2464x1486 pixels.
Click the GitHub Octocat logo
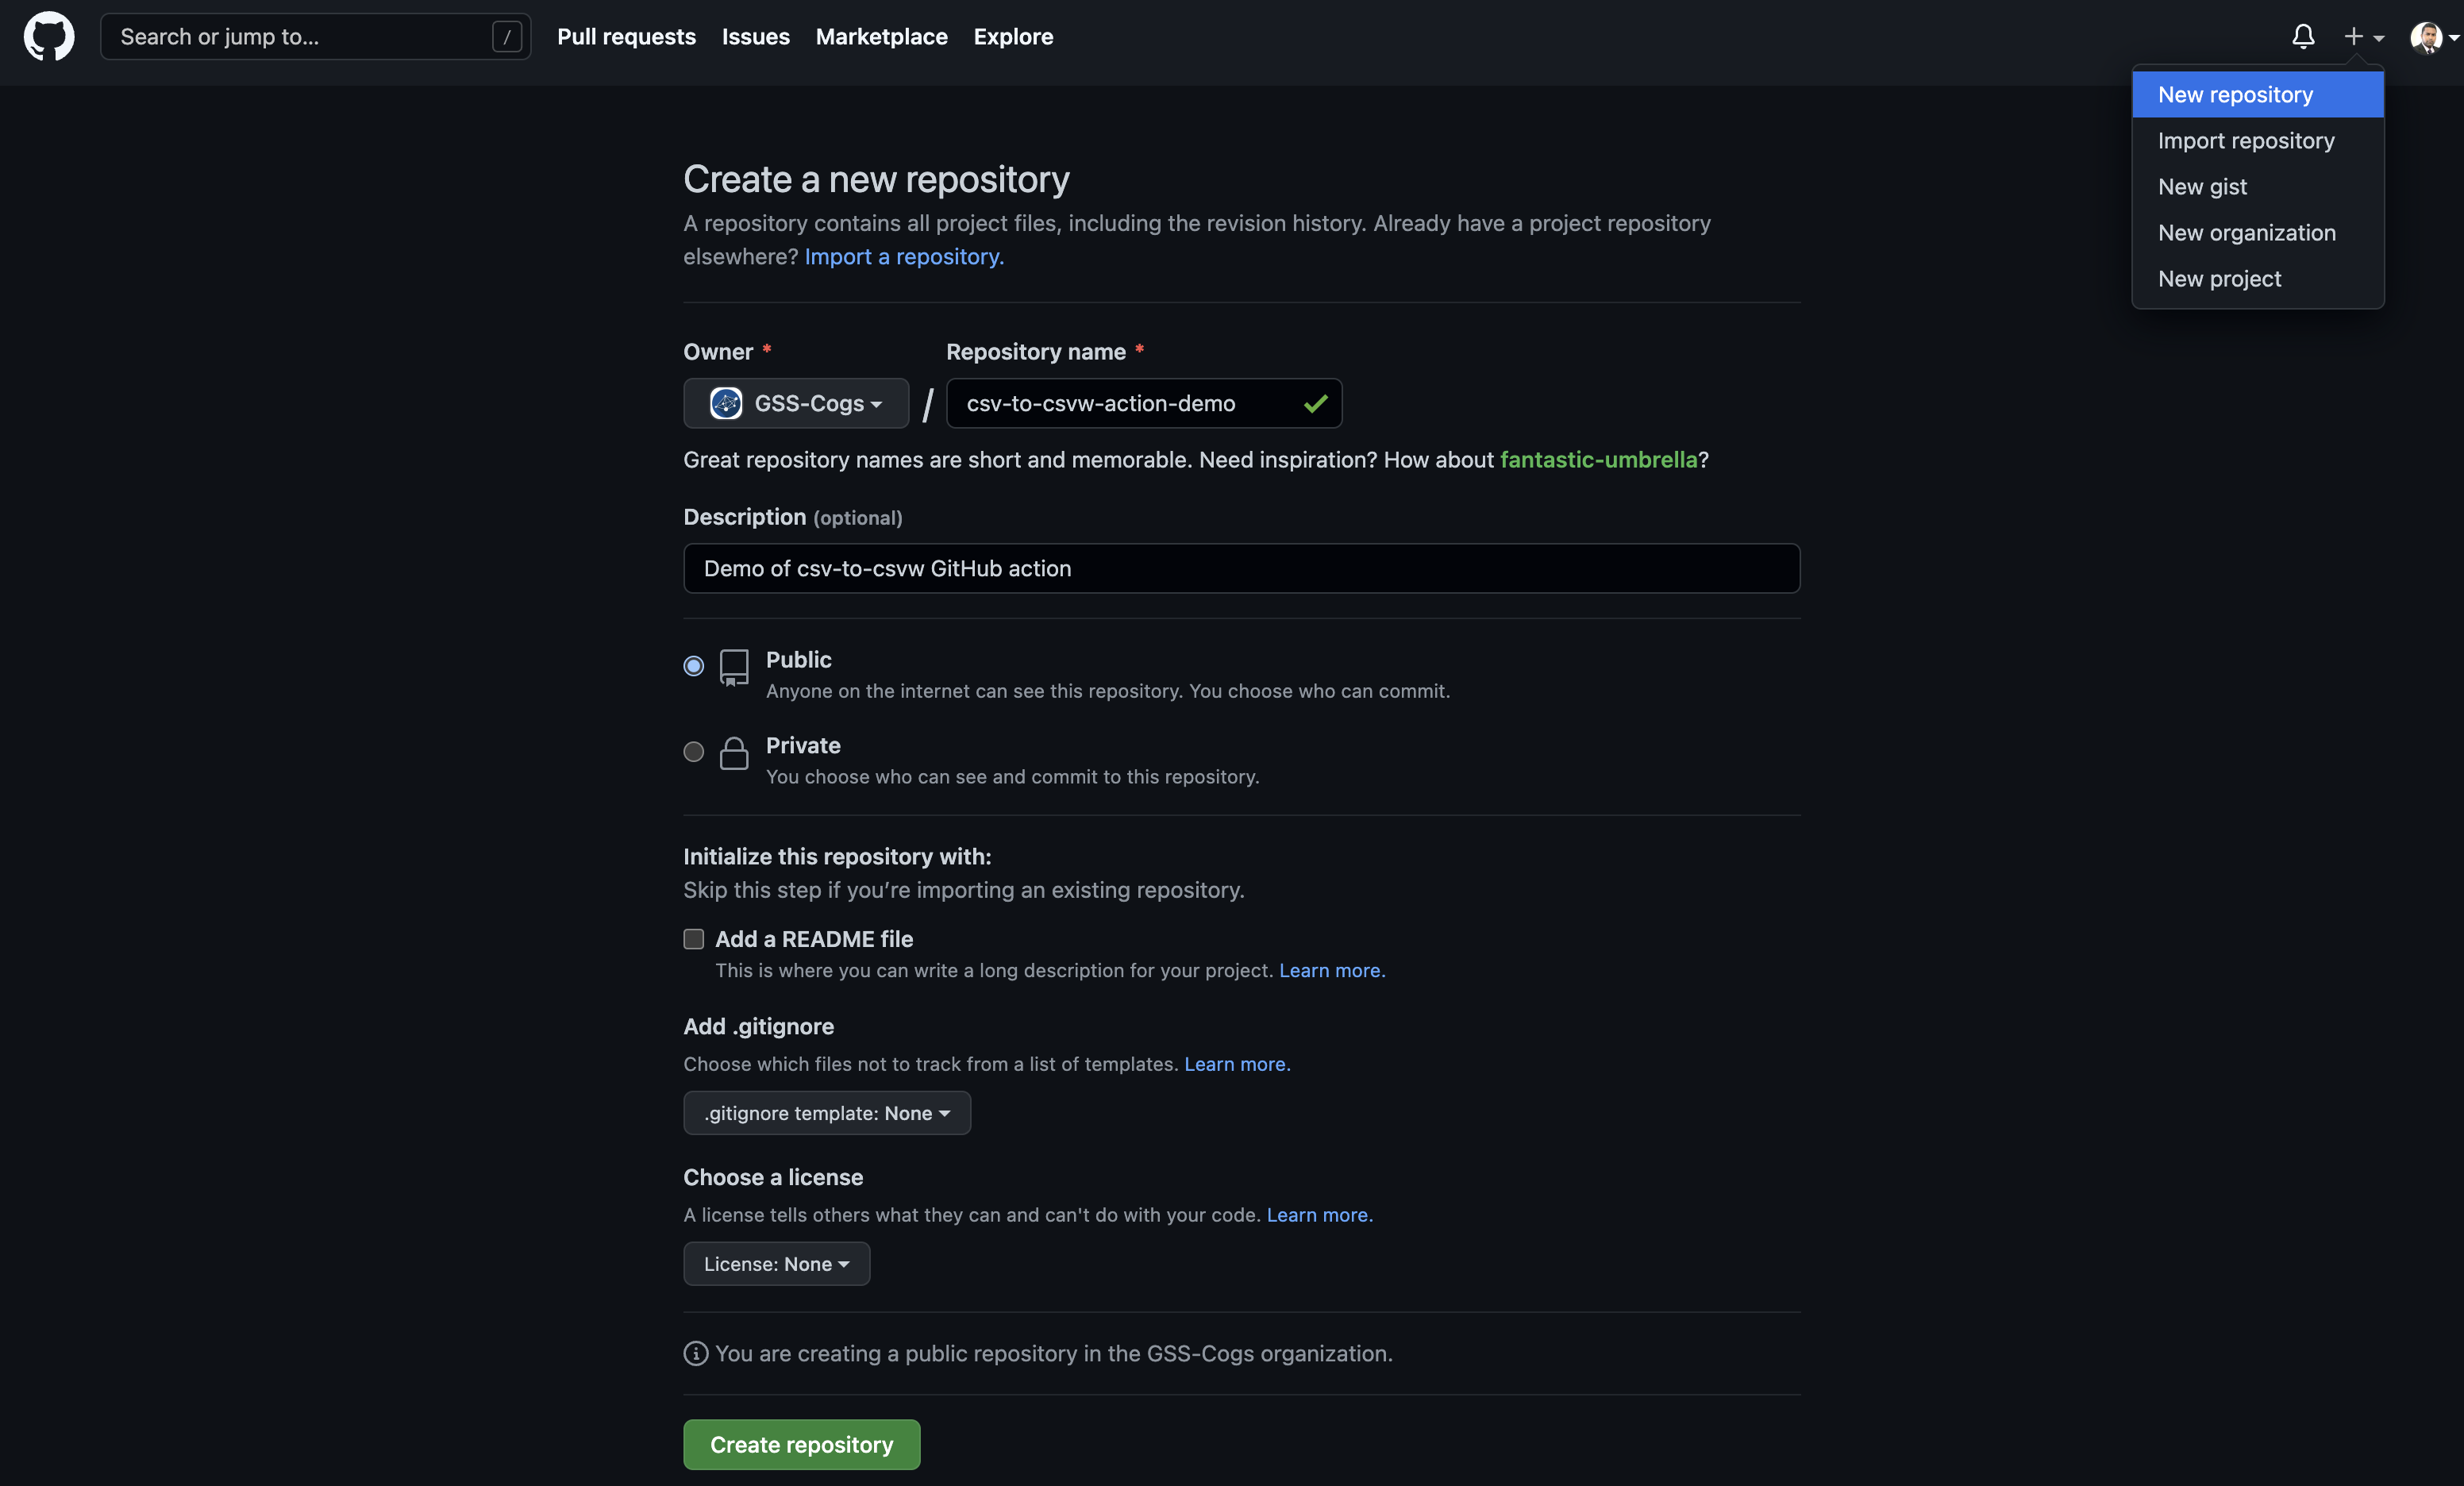click(x=48, y=37)
